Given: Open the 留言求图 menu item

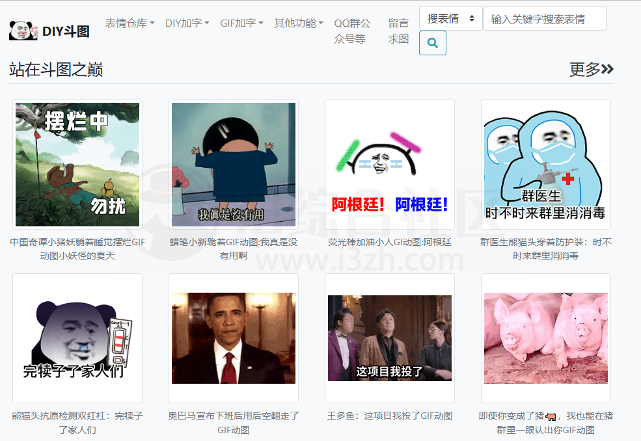Looking at the screenshot, I should [x=398, y=31].
